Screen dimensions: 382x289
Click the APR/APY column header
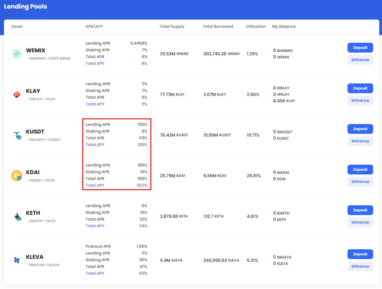coord(94,27)
